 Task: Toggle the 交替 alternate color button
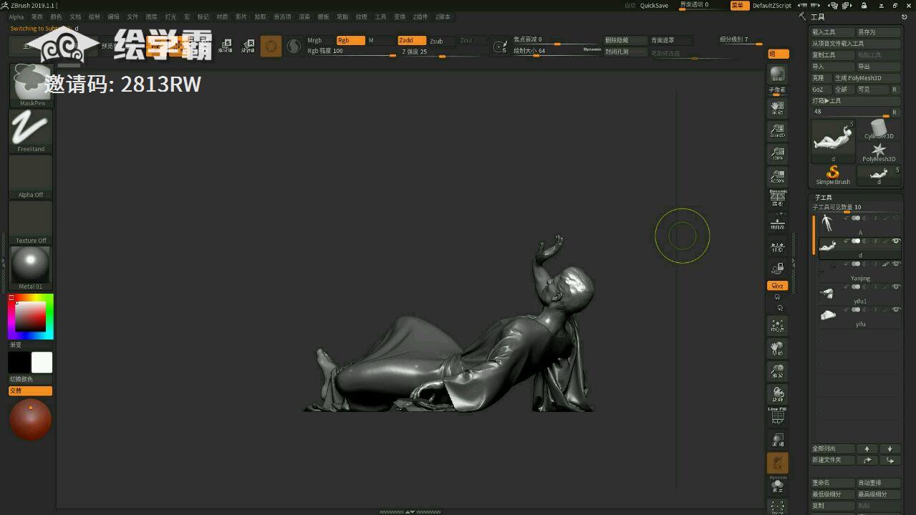tap(31, 391)
